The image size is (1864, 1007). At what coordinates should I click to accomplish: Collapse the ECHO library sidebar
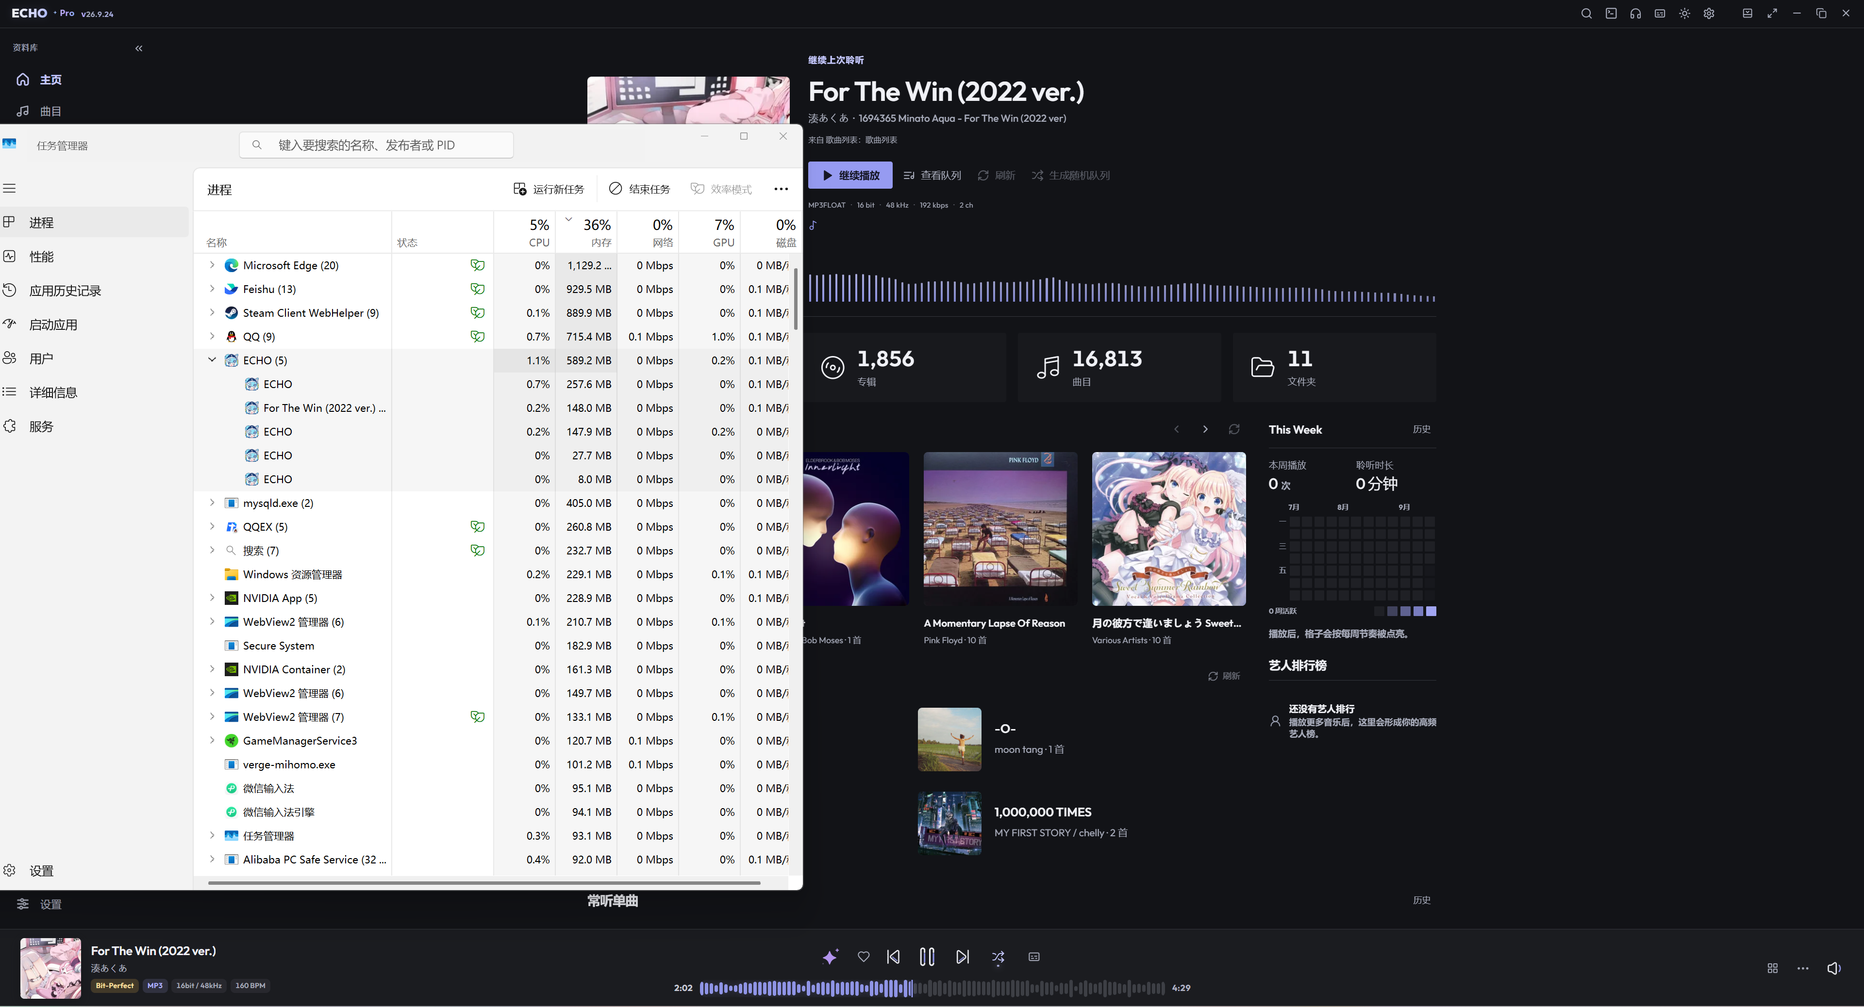pos(139,49)
